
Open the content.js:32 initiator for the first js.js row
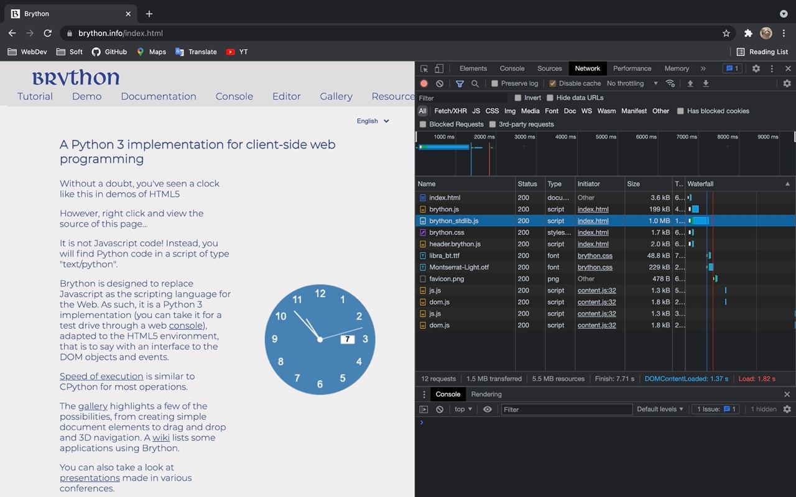(597, 291)
